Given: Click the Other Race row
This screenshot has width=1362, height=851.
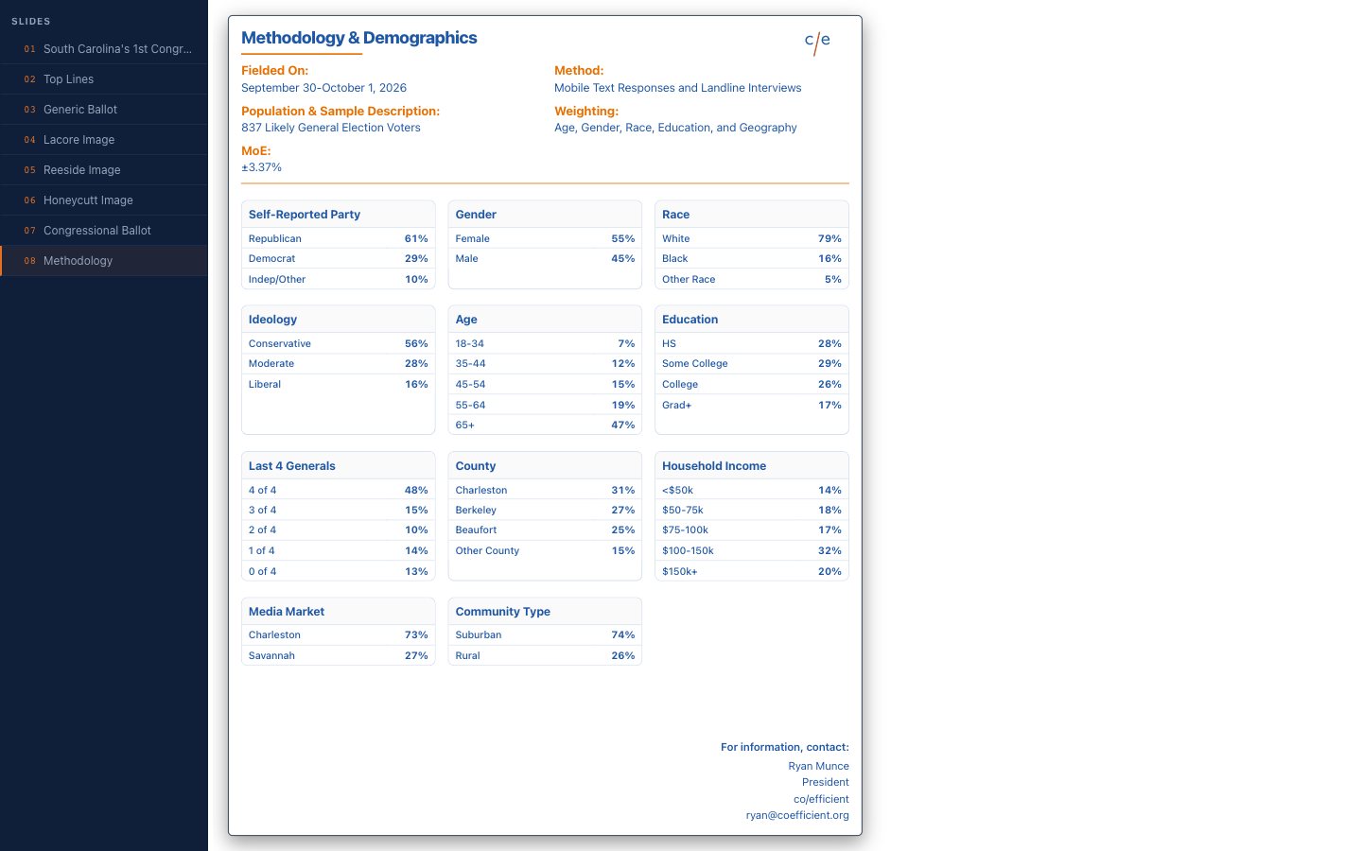Looking at the screenshot, I should [752, 279].
